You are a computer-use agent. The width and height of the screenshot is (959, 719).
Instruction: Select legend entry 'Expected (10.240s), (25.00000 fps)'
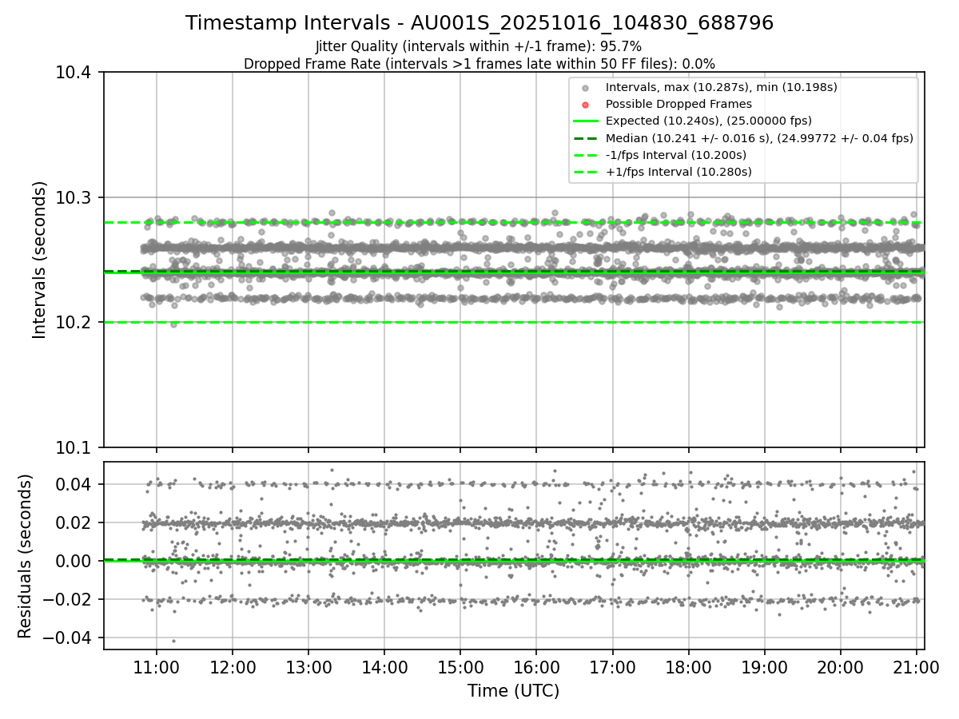709,121
